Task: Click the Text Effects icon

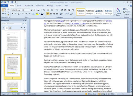Action: pos(33,14)
